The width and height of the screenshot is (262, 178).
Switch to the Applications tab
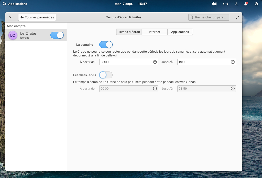pyautogui.click(x=180, y=32)
